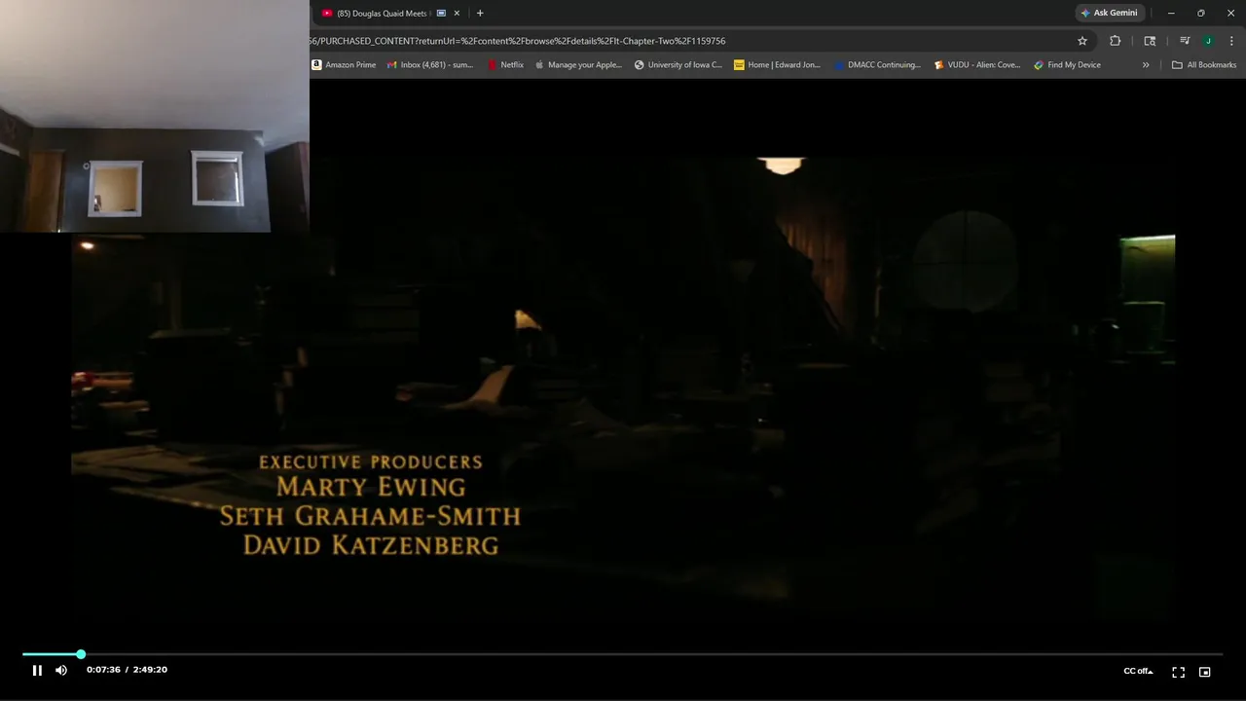Open a new browser tab
Viewport: 1246px width, 701px height.
click(480, 14)
